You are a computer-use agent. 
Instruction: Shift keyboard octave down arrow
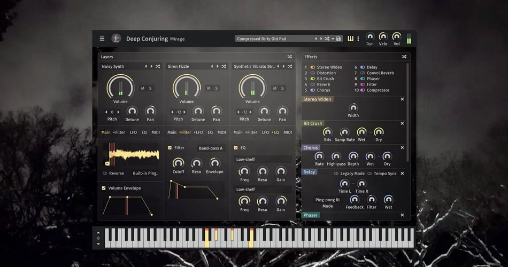click(x=98, y=244)
